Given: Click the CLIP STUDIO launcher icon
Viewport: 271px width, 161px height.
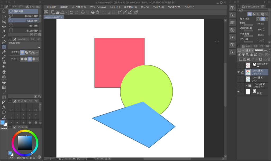Looking at the screenshot, I should click(x=46, y=12).
